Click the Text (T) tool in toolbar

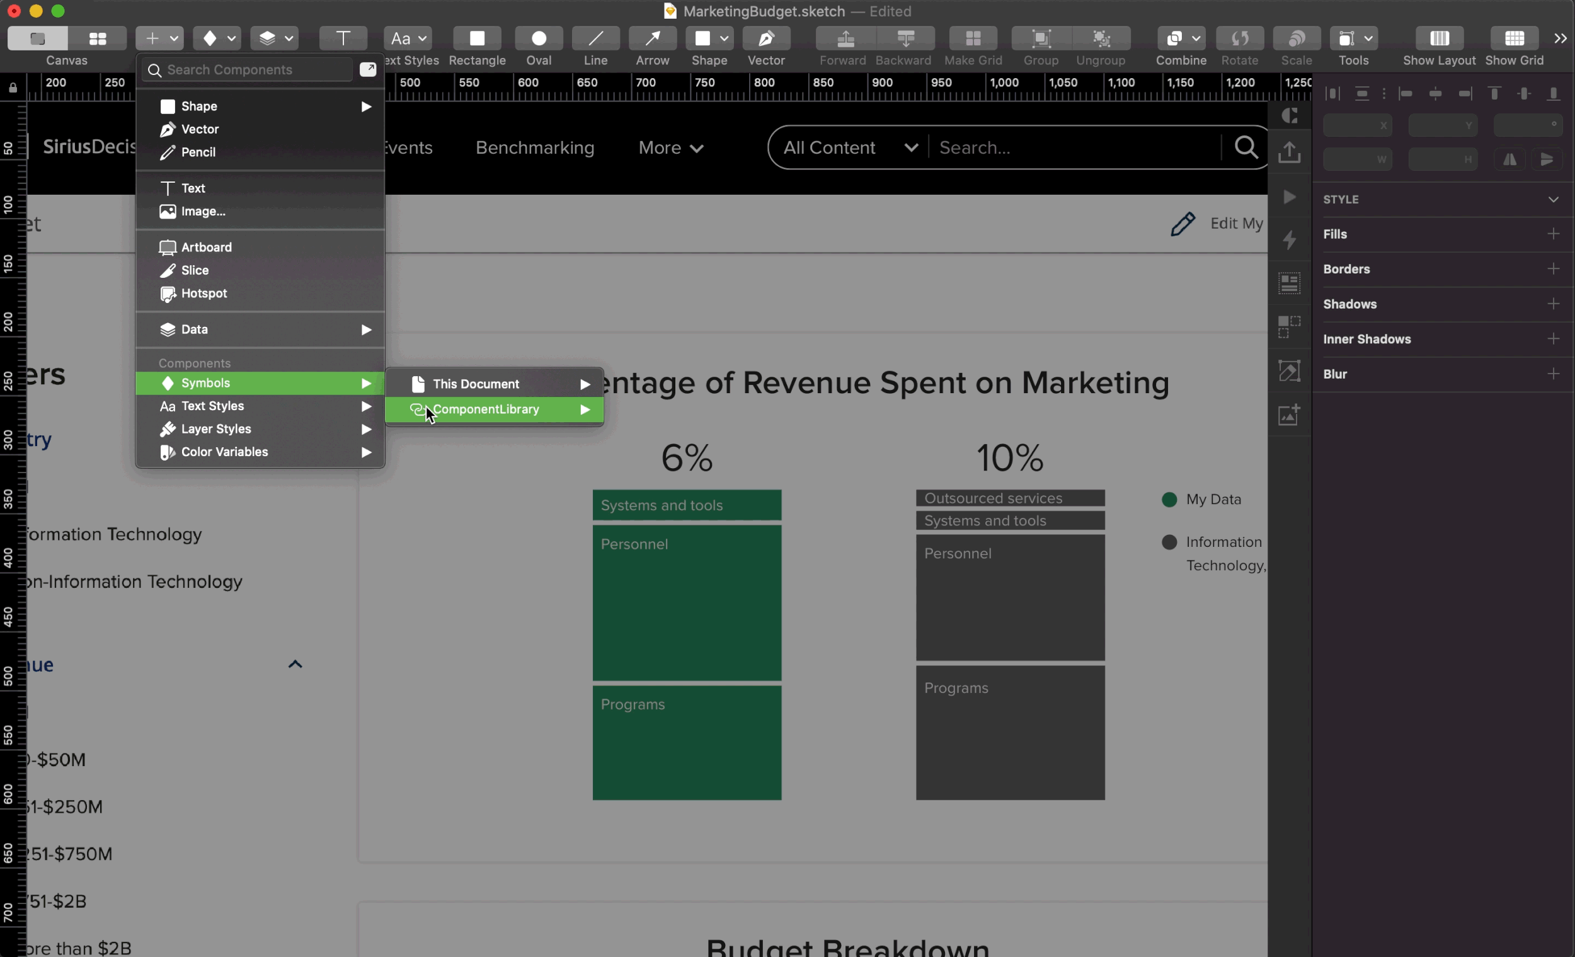point(343,38)
